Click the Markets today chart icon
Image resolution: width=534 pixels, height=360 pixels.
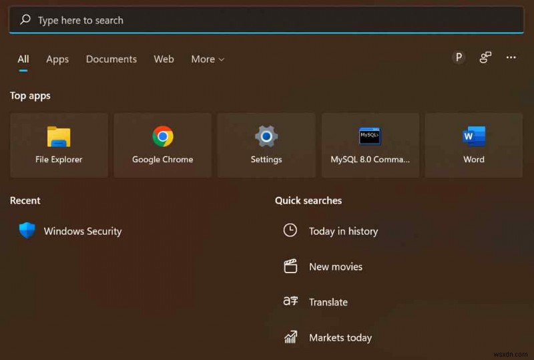pyautogui.click(x=290, y=337)
